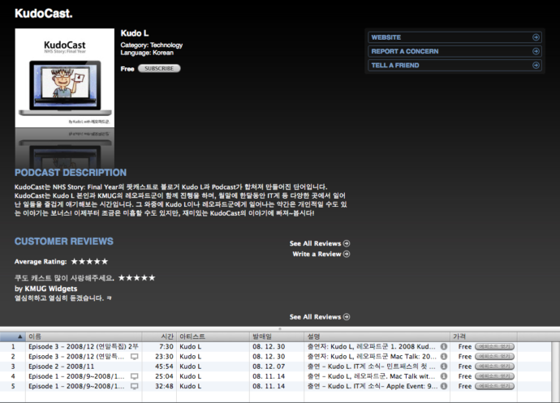The image size is (560, 403).
Task: Show info for the 25:04 episode description
Action: [x=444, y=376]
